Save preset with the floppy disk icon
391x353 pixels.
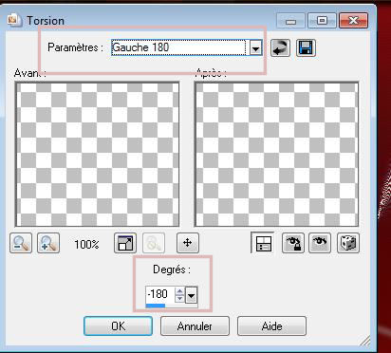pyautogui.click(x=306, y=48)
